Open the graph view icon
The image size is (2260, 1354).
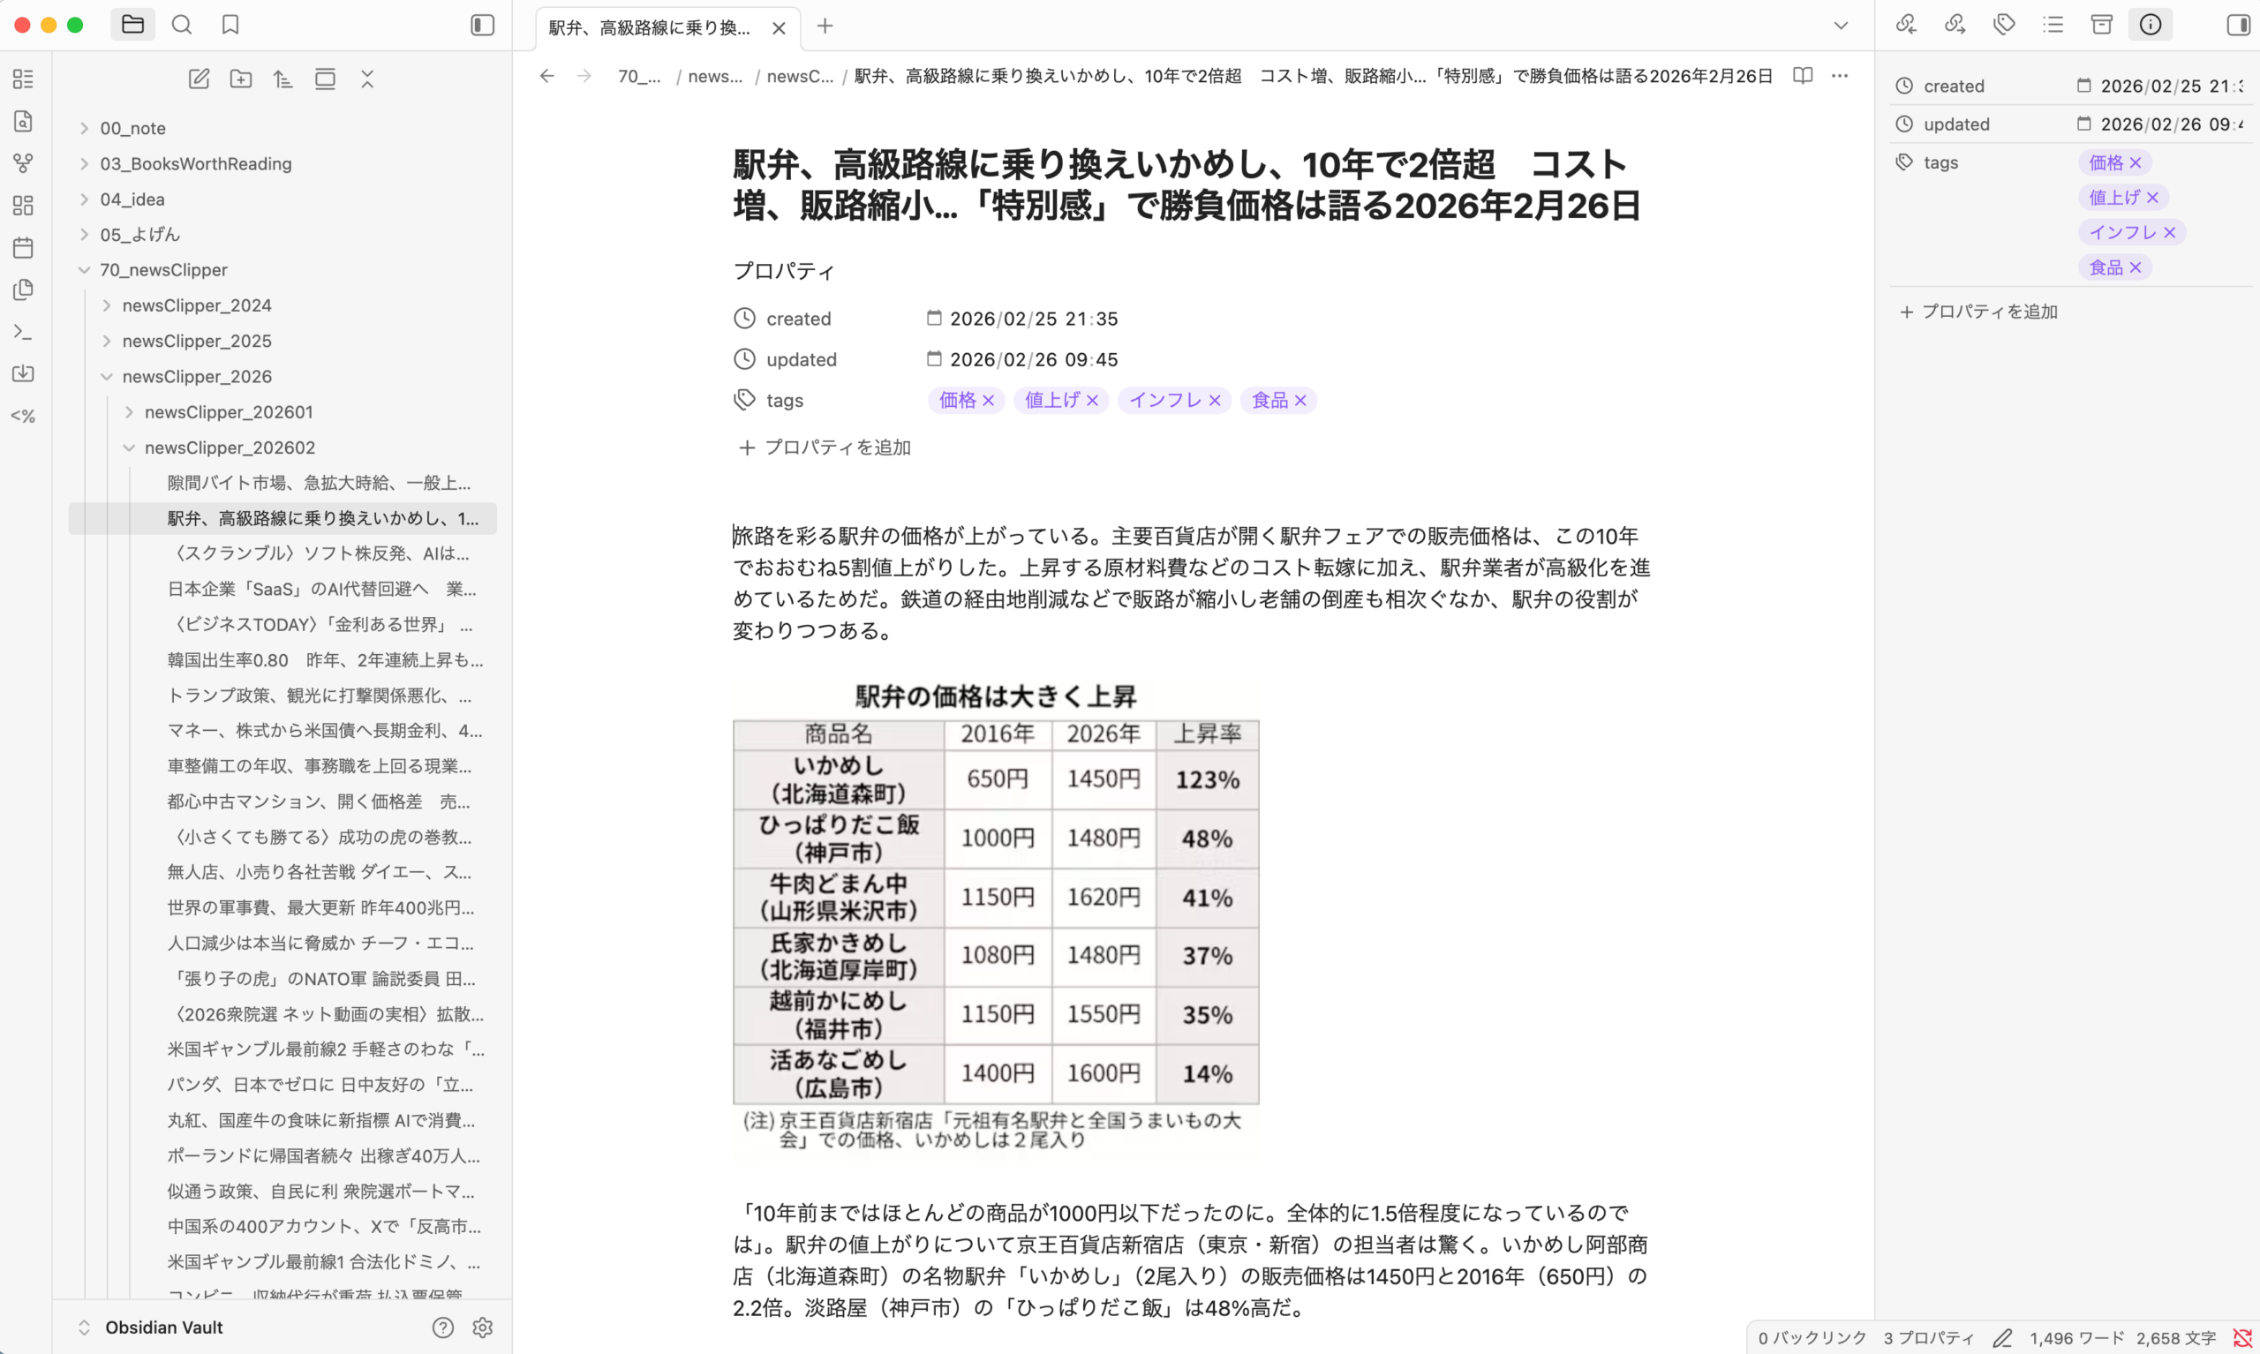23,163
